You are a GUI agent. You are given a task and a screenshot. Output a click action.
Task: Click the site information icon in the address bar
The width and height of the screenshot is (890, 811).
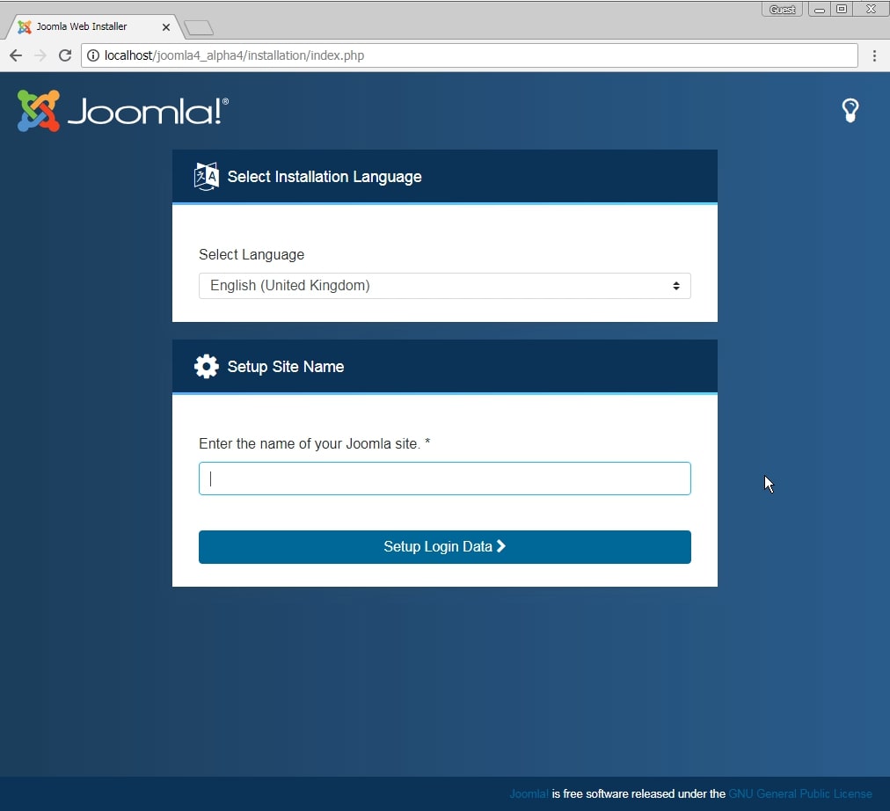[x=93, y=55]
